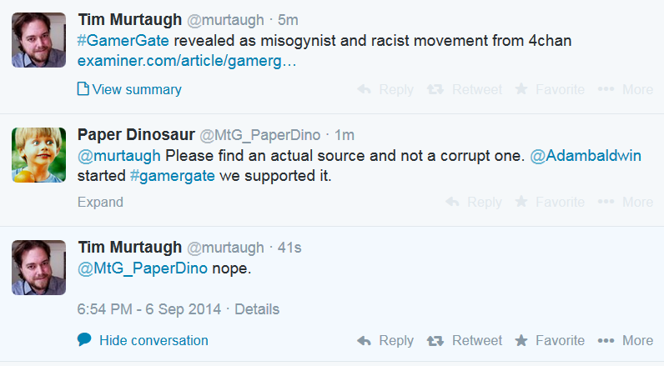This screenshot has height=366, width=664.
Task: Click Paper Dinosaur's avatar thumbnail
Action: [x=38, y=155]
